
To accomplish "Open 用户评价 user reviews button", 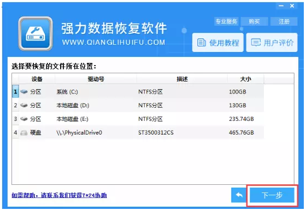I will [272, 43].
